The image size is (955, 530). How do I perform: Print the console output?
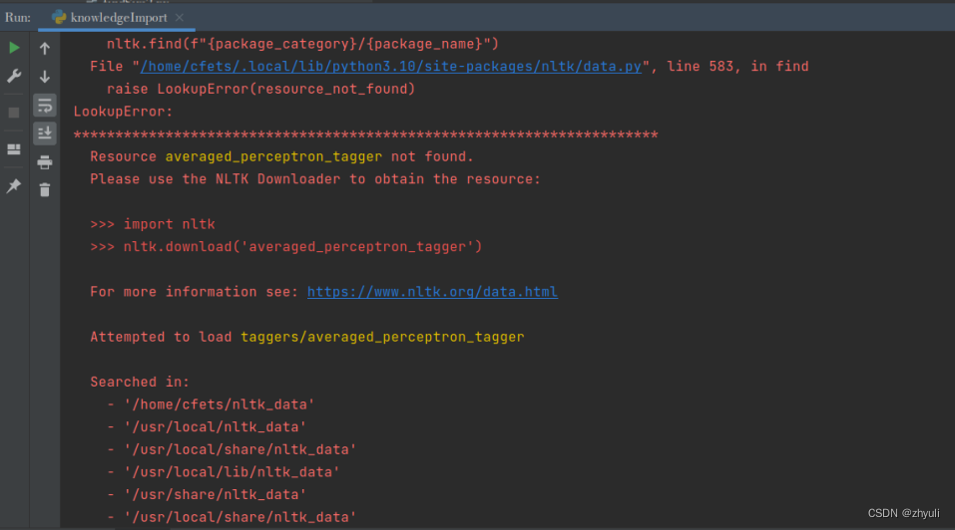45,162
